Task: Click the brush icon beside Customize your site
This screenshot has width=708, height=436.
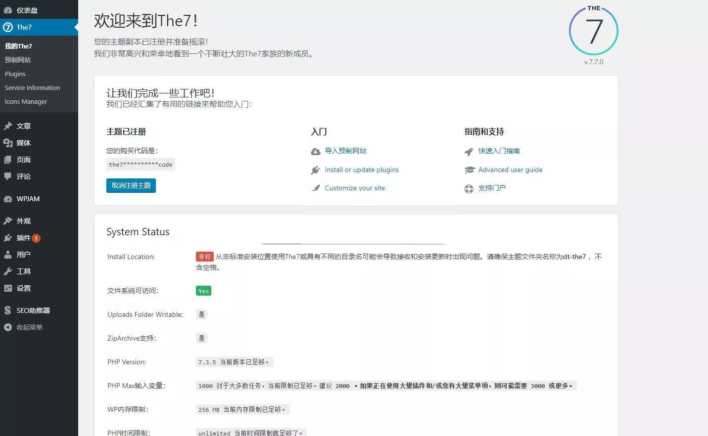Action: (316, 188)
